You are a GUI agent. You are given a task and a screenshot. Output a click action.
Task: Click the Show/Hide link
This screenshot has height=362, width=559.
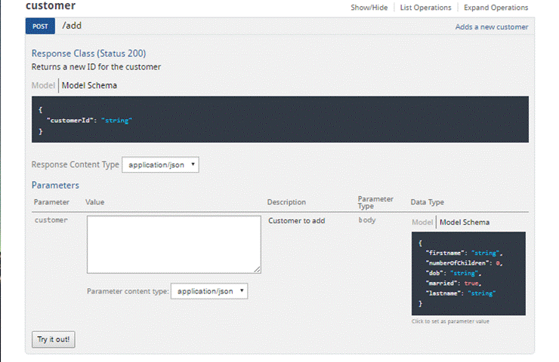coord(369,8)
